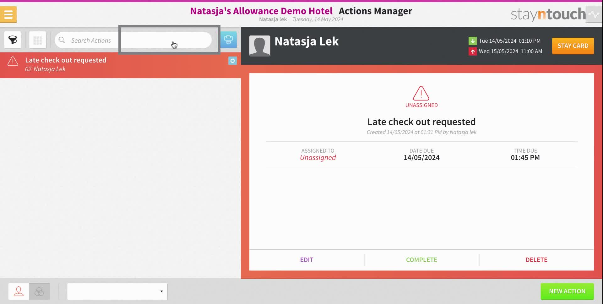Image resolution: width=603 pixels, height=304 pixels.
Task: Switch to grid view of actions
Action: [38, 40]
